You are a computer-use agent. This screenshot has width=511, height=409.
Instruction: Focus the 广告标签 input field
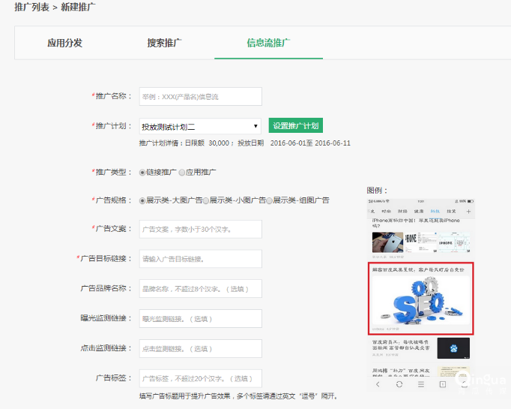coord(200,378)
